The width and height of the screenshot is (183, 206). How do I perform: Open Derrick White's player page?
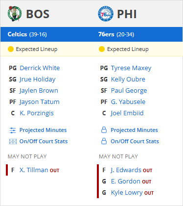40,68
